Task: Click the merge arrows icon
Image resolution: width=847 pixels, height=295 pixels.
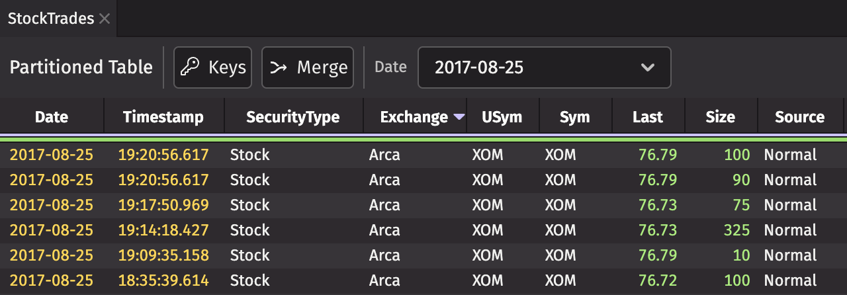Action: tap(279, 67)
